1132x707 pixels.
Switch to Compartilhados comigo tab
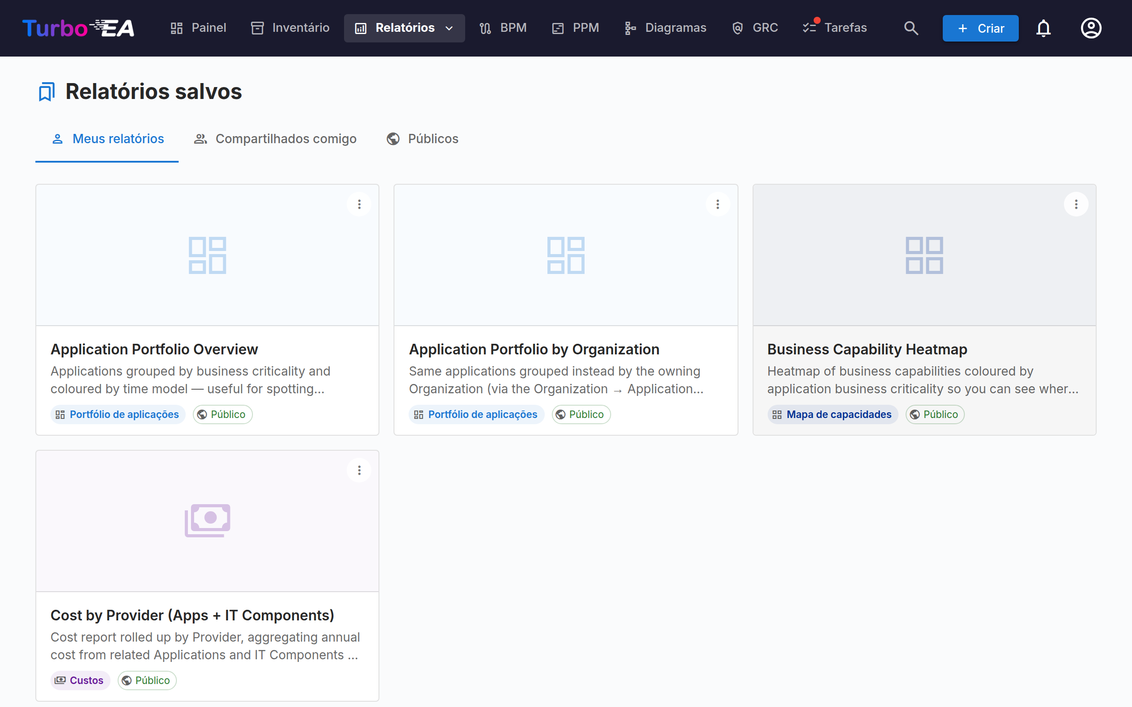pos(275,139)
